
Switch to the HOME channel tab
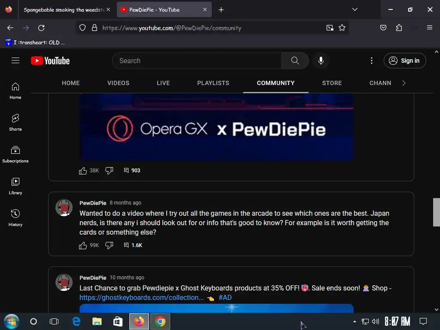tap(71, 83)
